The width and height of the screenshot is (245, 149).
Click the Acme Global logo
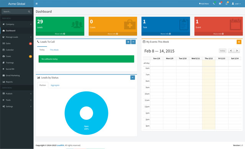coord(17,4)
